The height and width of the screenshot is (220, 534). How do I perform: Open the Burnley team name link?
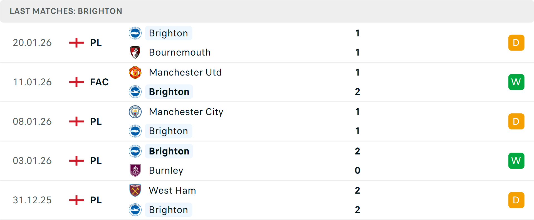166,170
